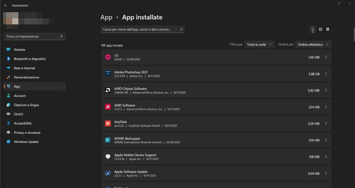Open more options for Apple Mobile Device Support
The height and width of the screenshot is (188, 355).
(326, 156)
